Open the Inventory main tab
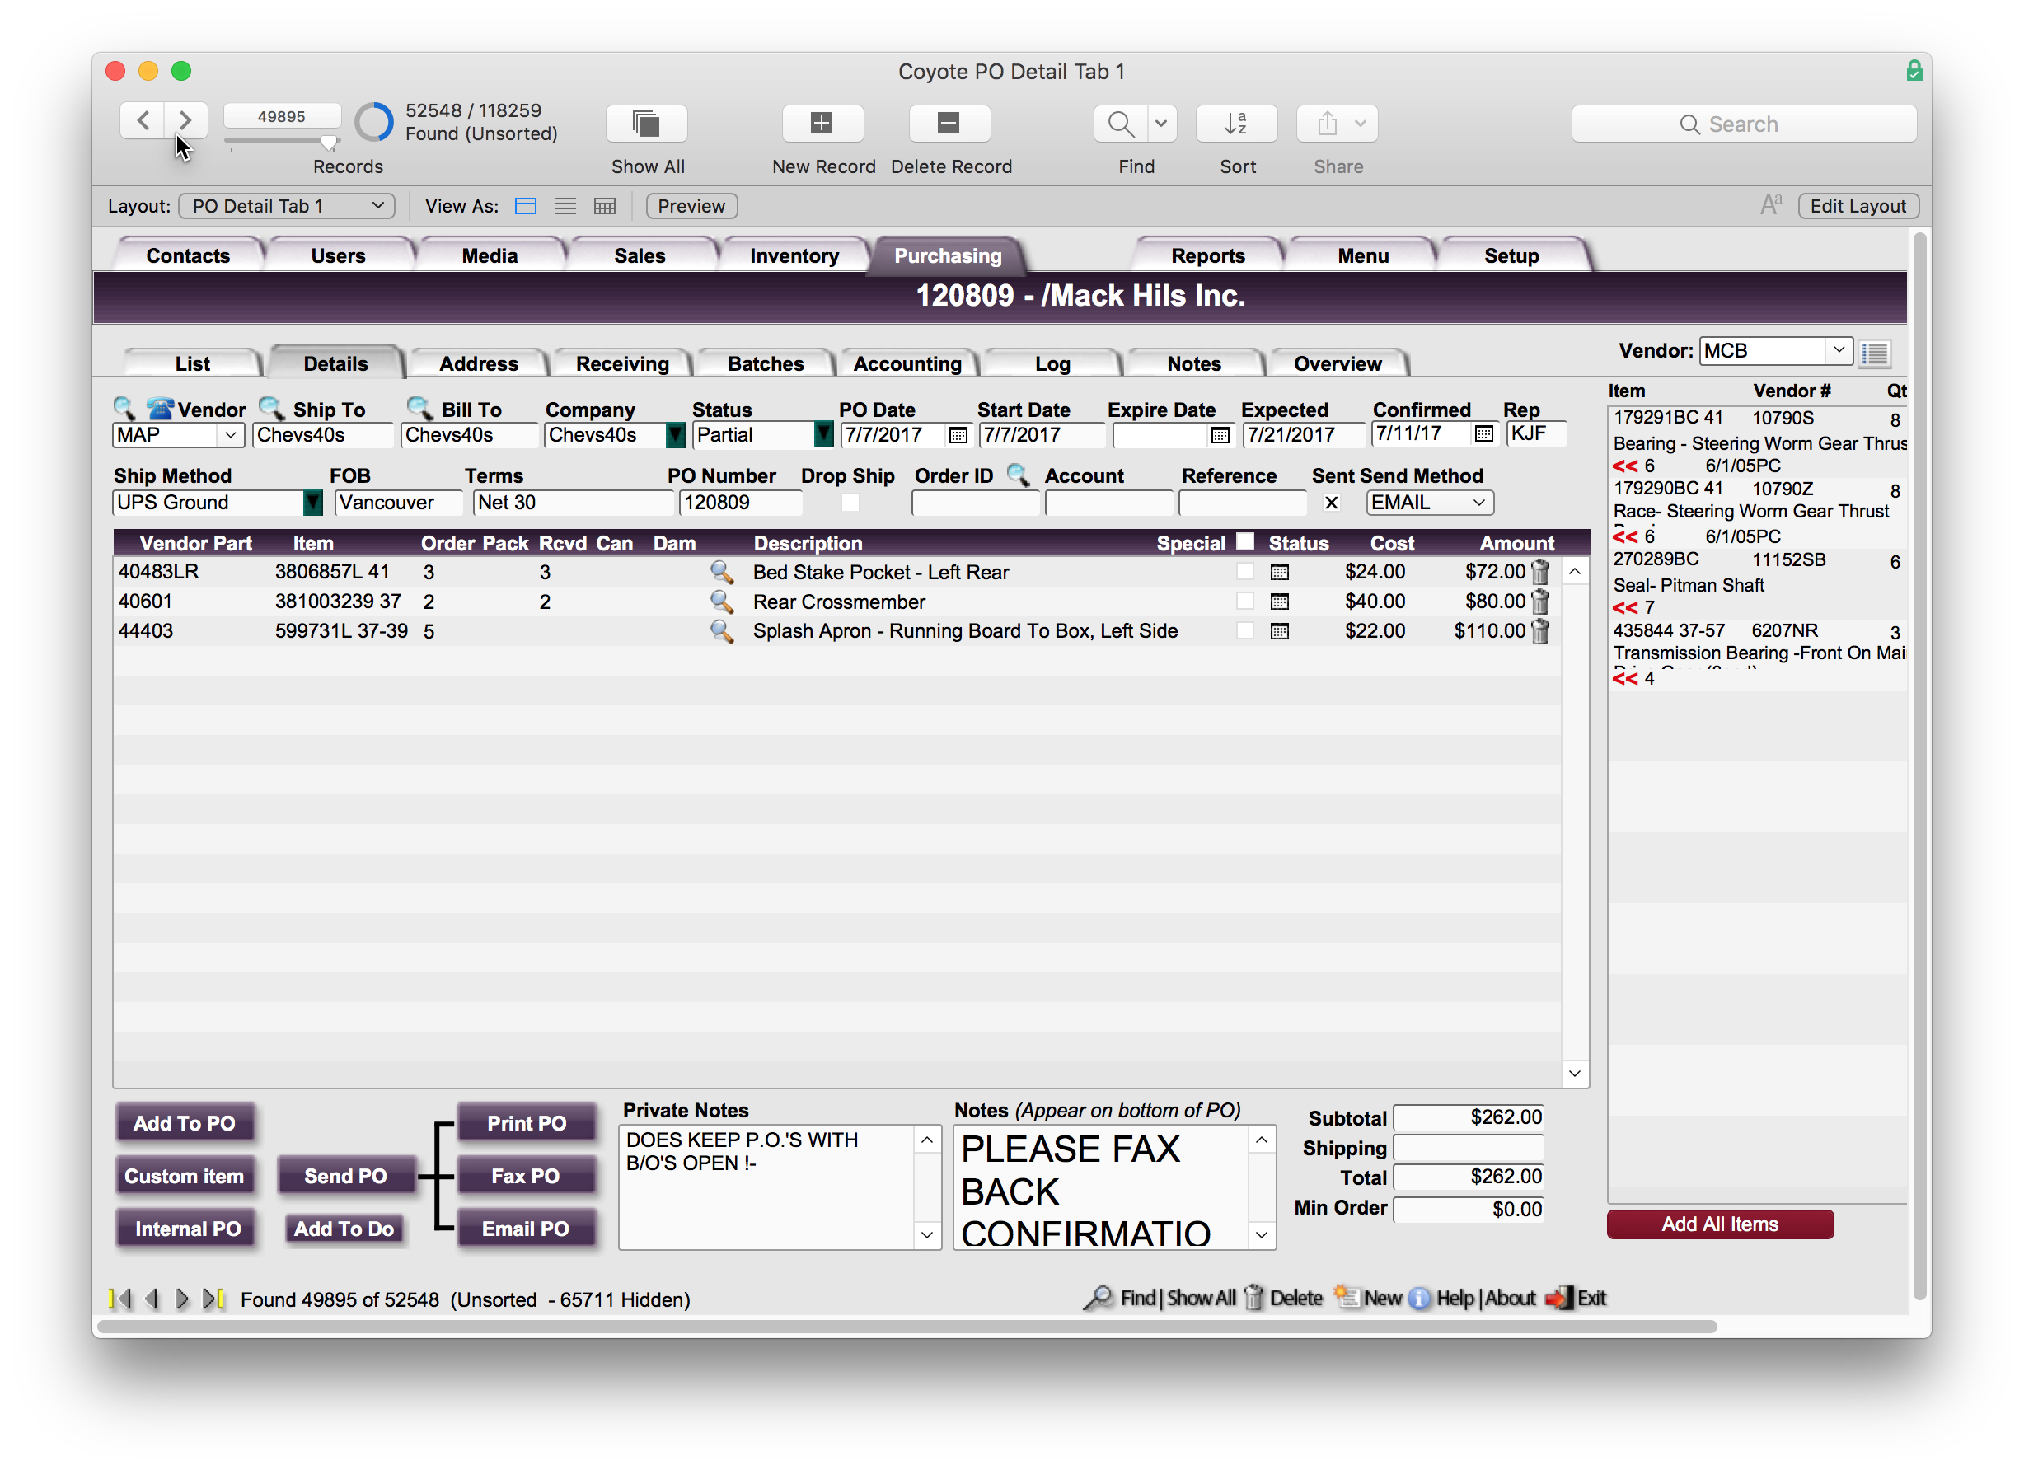2024x1470 pixels. (x=794, y=256)
